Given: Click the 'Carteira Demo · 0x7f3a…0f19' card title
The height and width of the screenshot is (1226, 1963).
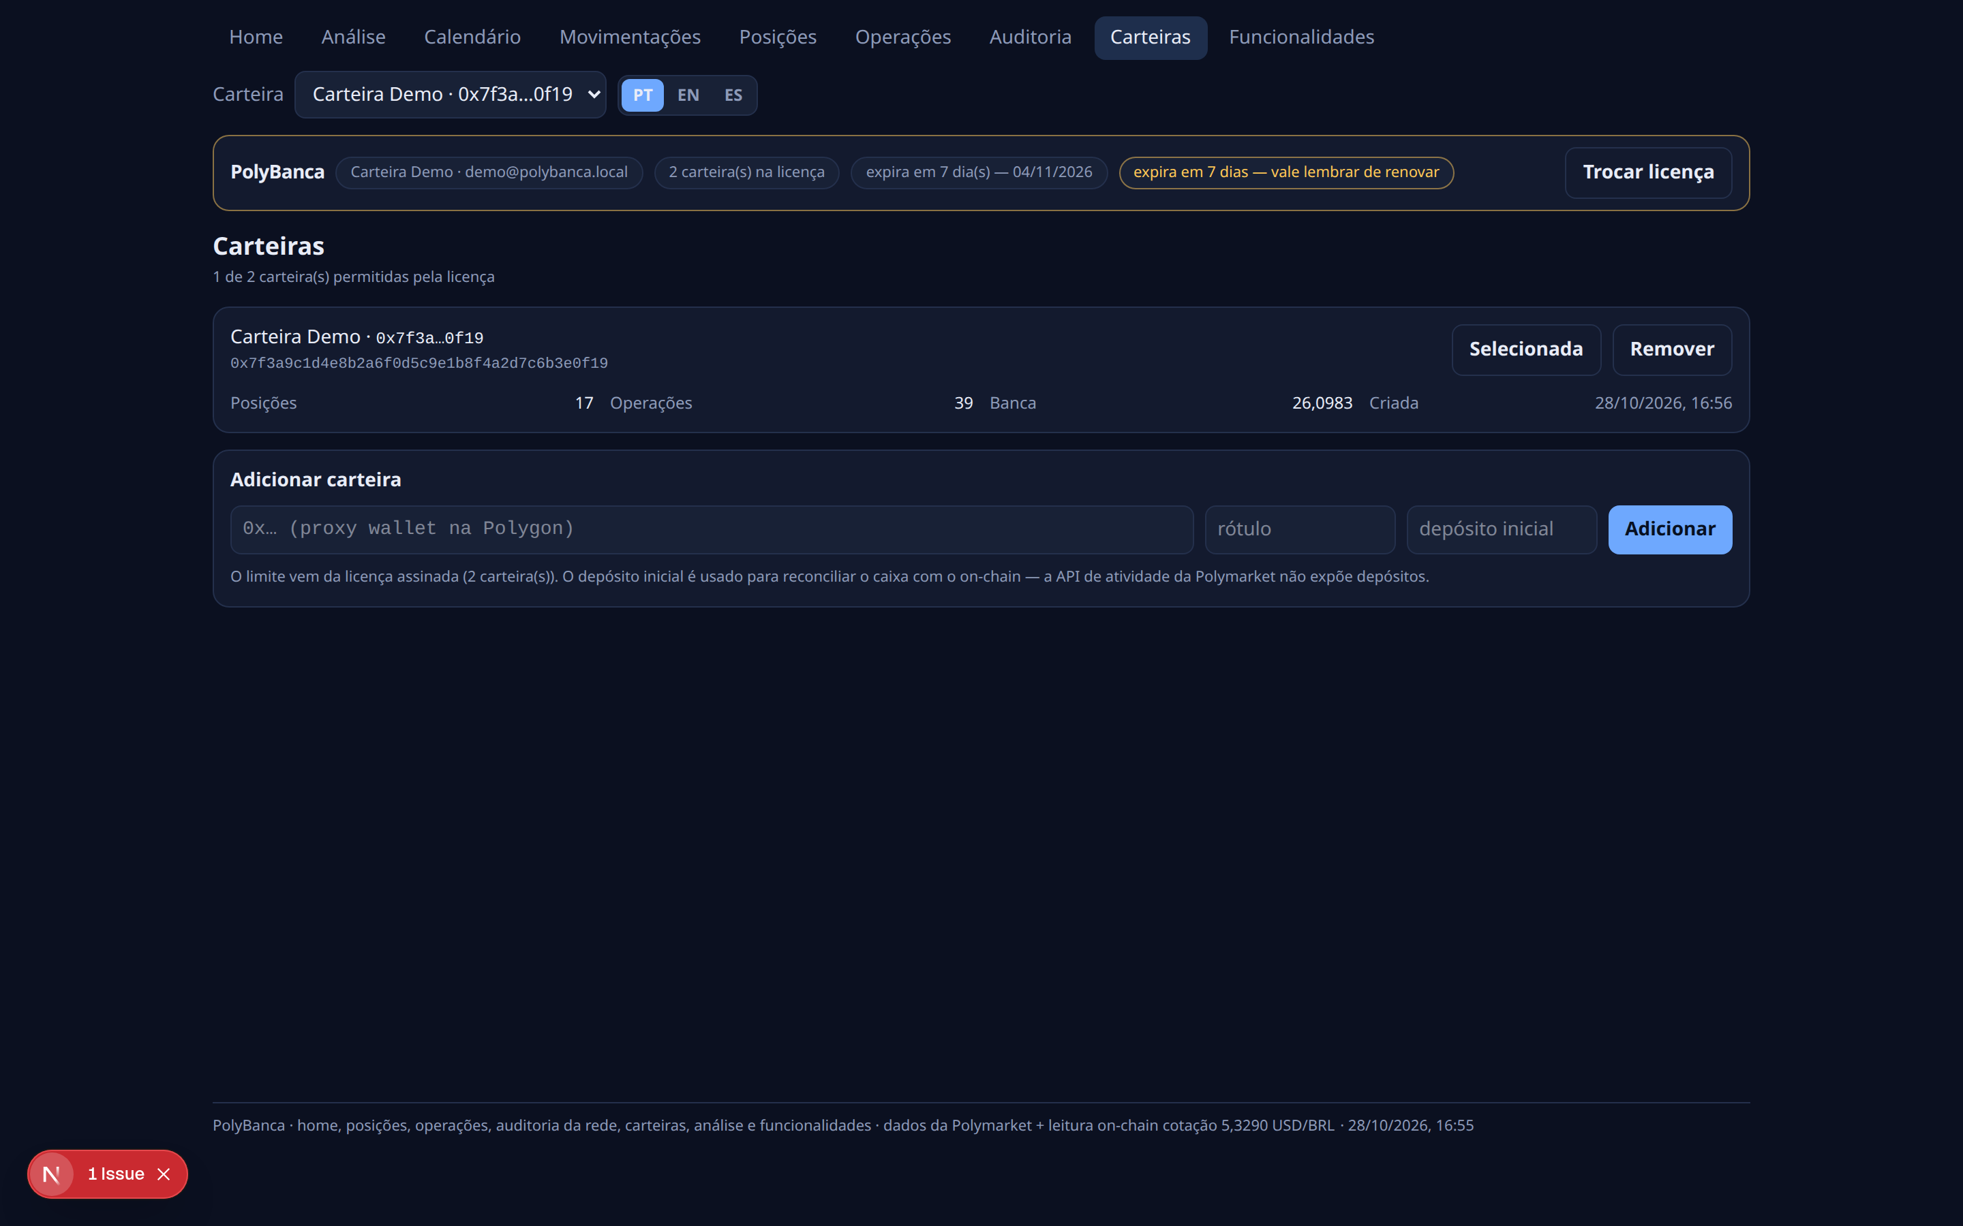Looking at the screenshot, I should pos(357,336).
